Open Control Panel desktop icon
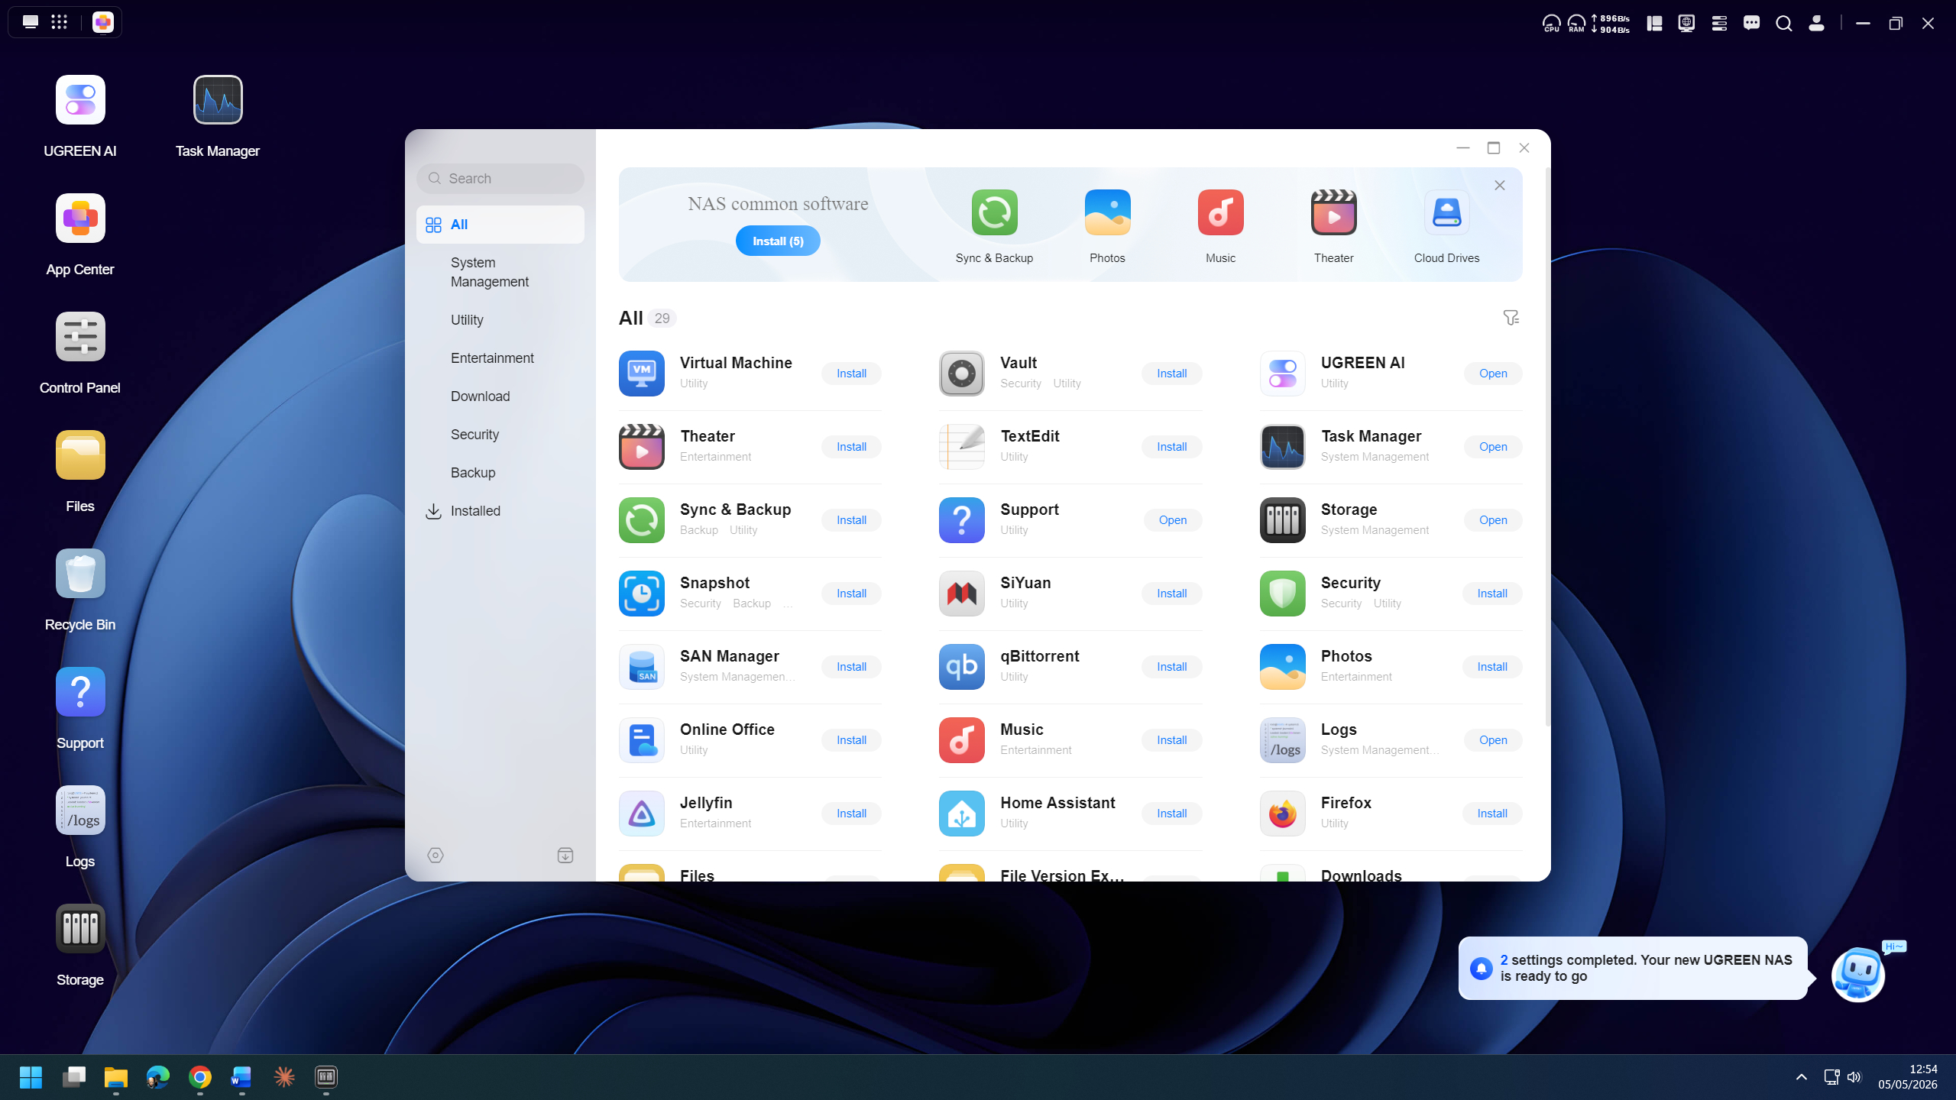The image size is (1956, 1100). (x=80, y=337)
